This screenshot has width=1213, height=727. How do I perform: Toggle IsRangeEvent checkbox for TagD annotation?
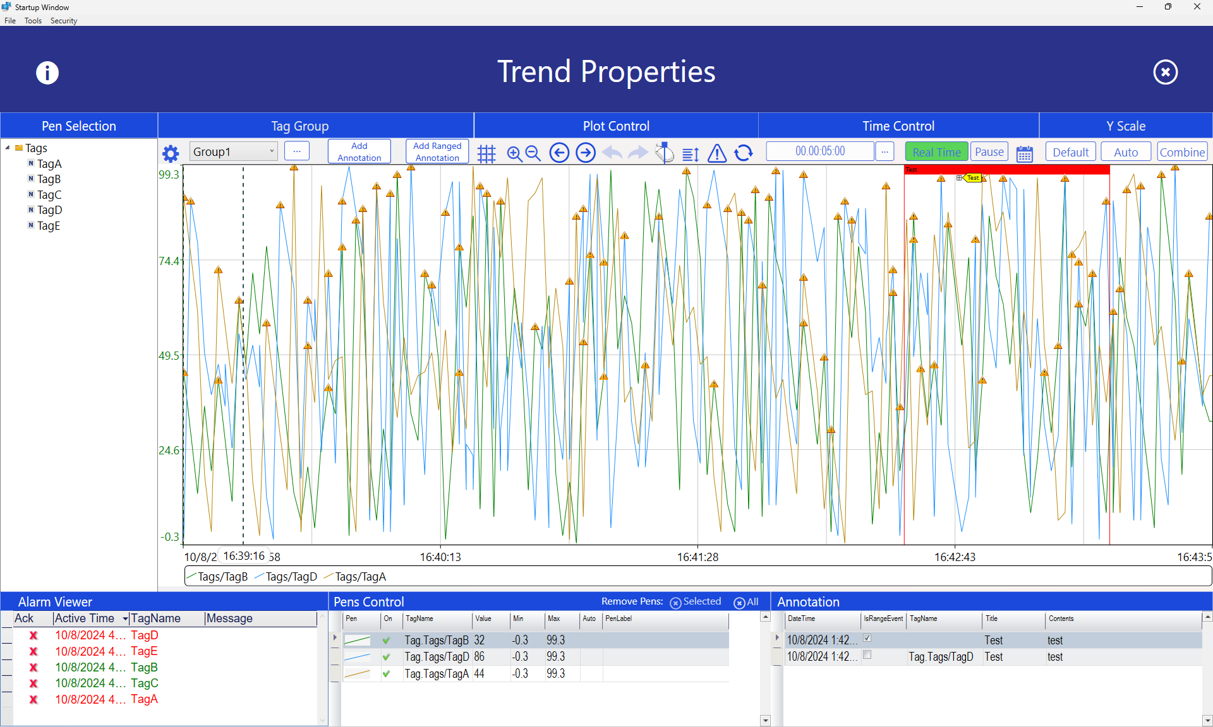point(867,655)
